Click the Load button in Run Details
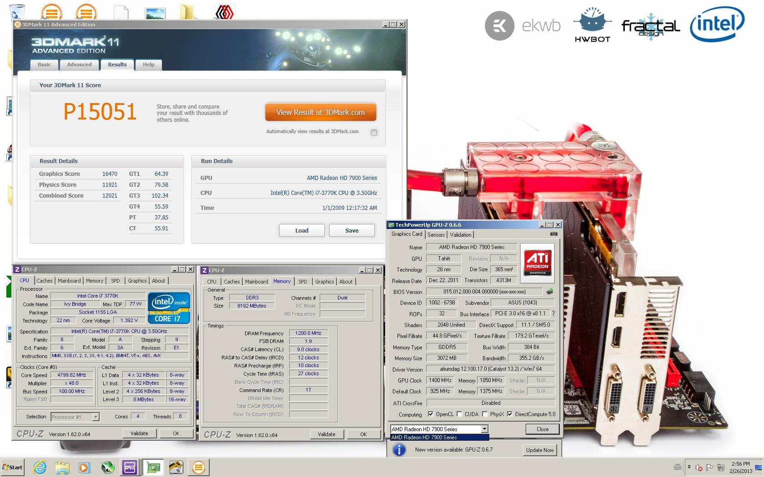Screen dimensions: 764x477 pyautogui.click(x=302, y=230)
